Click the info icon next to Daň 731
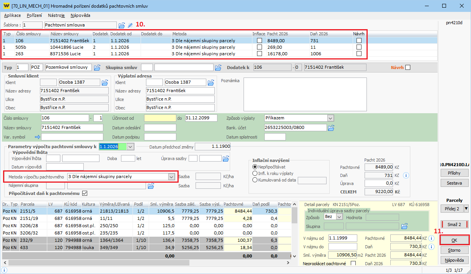This screenshot has height=274, width=471. tap(406, 175)
